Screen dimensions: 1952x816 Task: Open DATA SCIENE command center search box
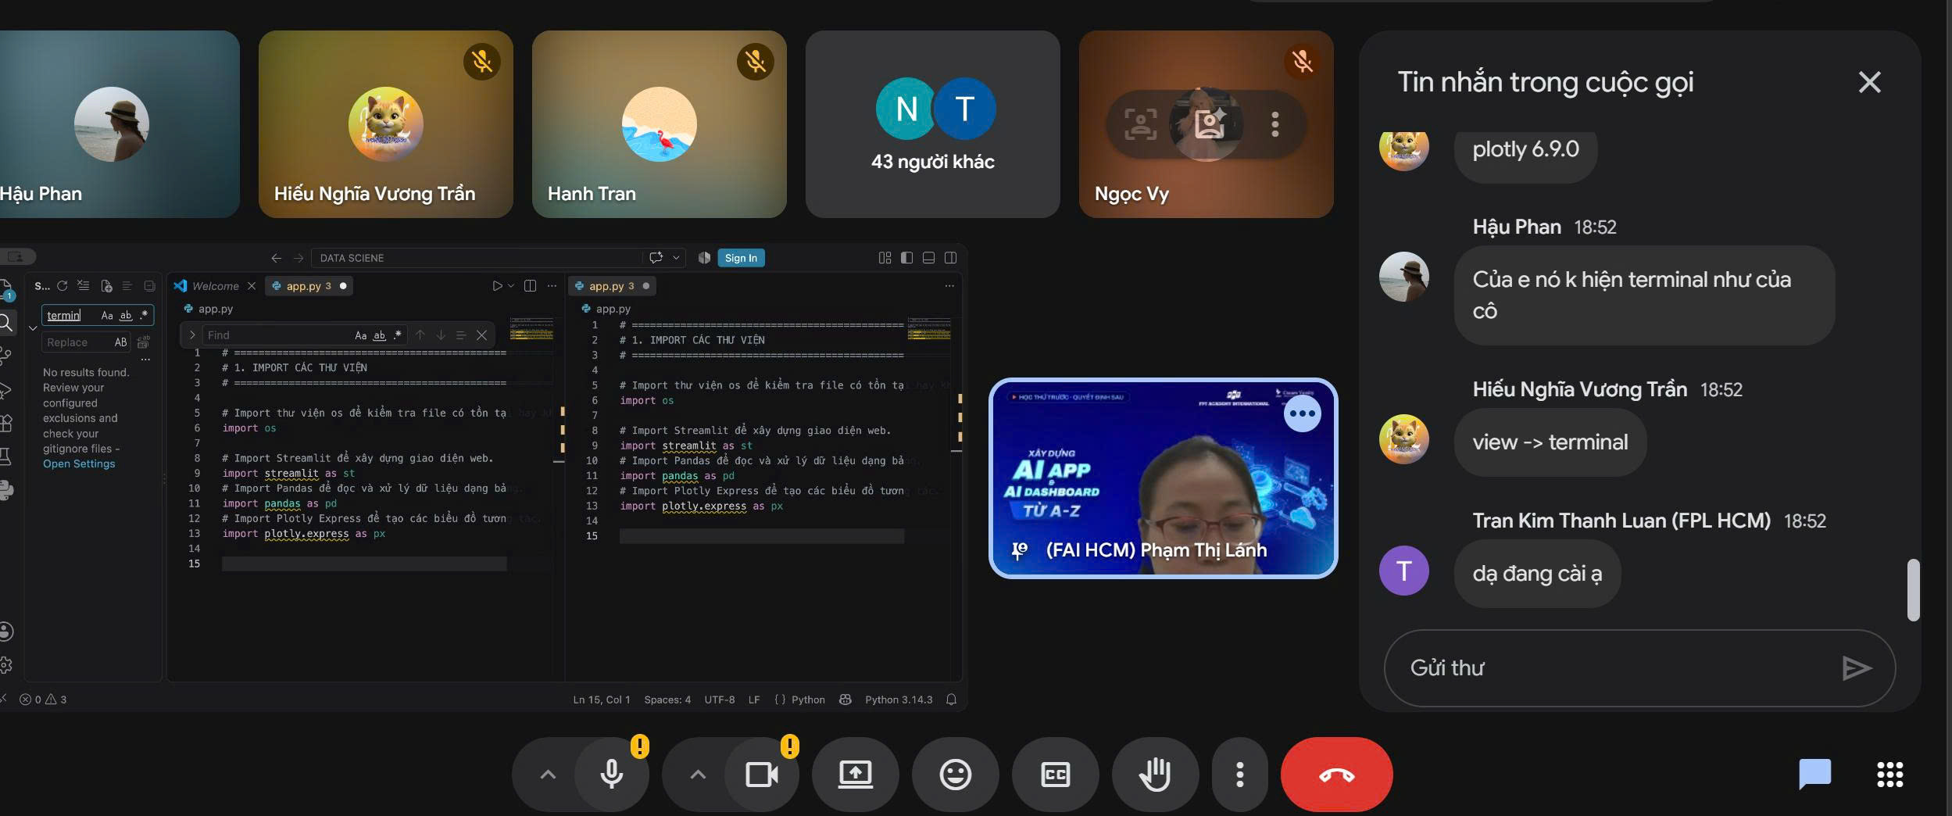click(477, 258)
